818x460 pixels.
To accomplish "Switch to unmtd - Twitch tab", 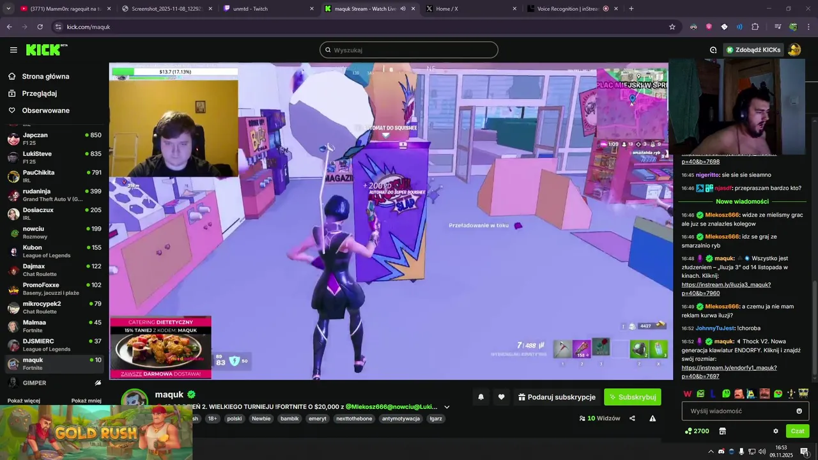I will click(x=268, y=9).
